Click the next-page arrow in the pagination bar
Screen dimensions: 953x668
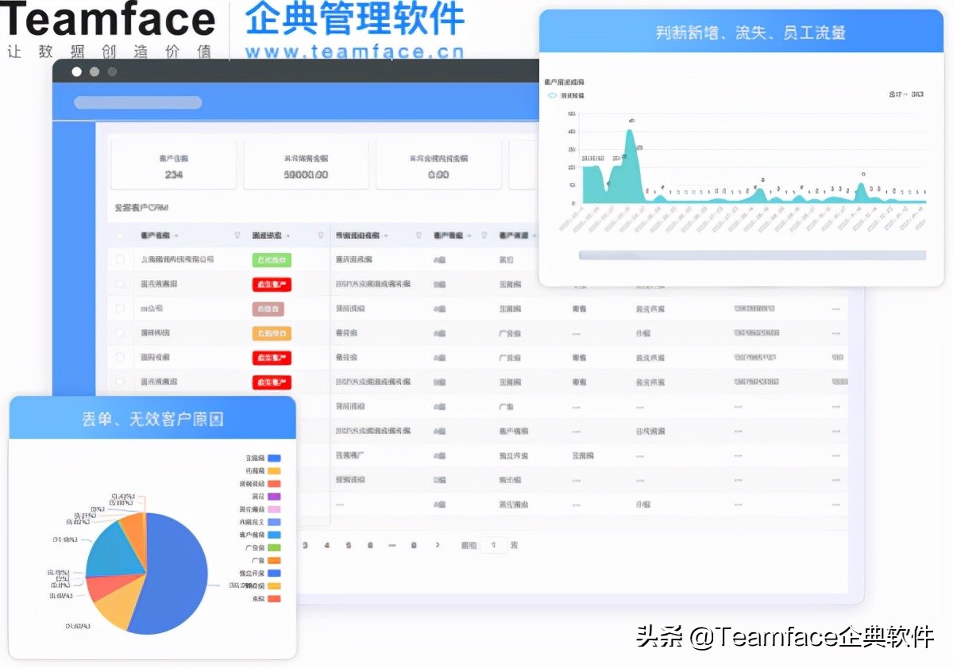tap(437, 546)
